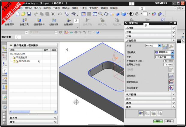
Task: Click the navigator horizontal scrollbar thumb
Action: [21, 112]
